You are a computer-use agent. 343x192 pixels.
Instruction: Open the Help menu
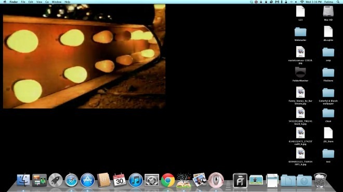coord(67,2)
